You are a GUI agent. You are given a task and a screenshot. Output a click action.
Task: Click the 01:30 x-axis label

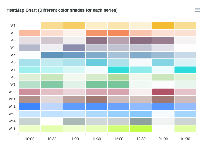[x=185, y=139]
